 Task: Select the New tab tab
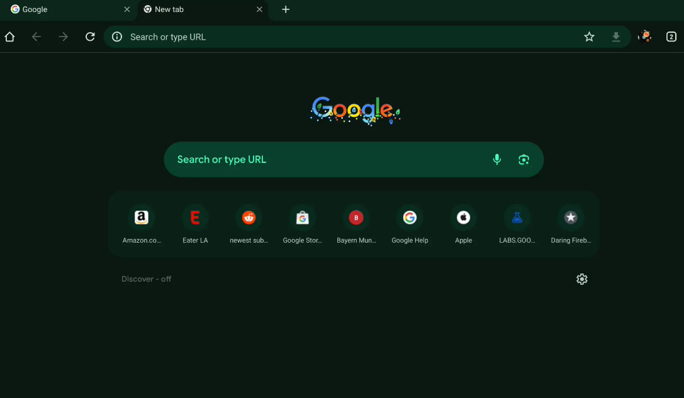tap(203, 9)
